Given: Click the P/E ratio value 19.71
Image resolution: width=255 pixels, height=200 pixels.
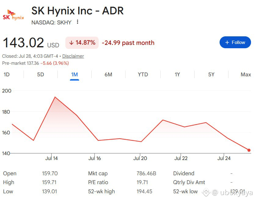Looking at the screenshot, I should tap(142, 182).
